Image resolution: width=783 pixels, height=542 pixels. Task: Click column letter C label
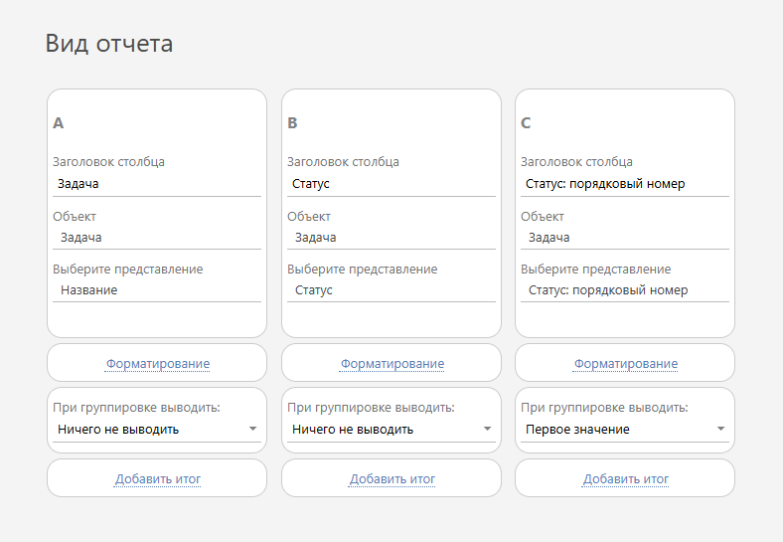tap(526, 123)
